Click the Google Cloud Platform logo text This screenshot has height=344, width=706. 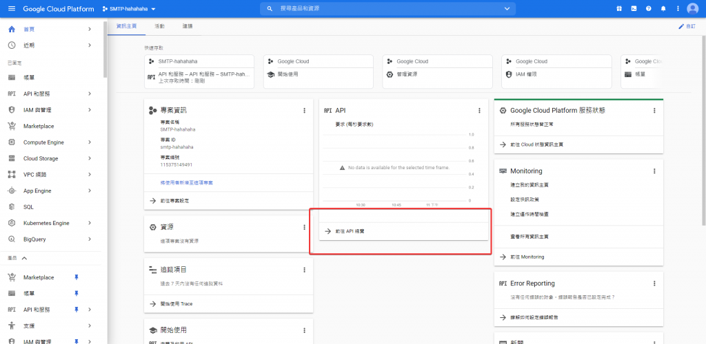pyautogui.click(x=59, y=9)
